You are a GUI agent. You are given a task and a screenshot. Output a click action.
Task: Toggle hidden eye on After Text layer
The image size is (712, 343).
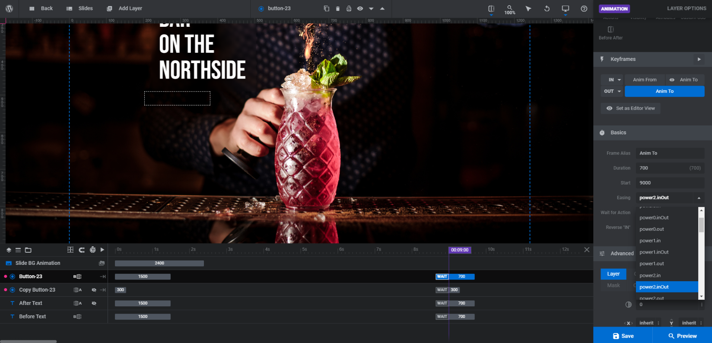click(x=94, y=303)
